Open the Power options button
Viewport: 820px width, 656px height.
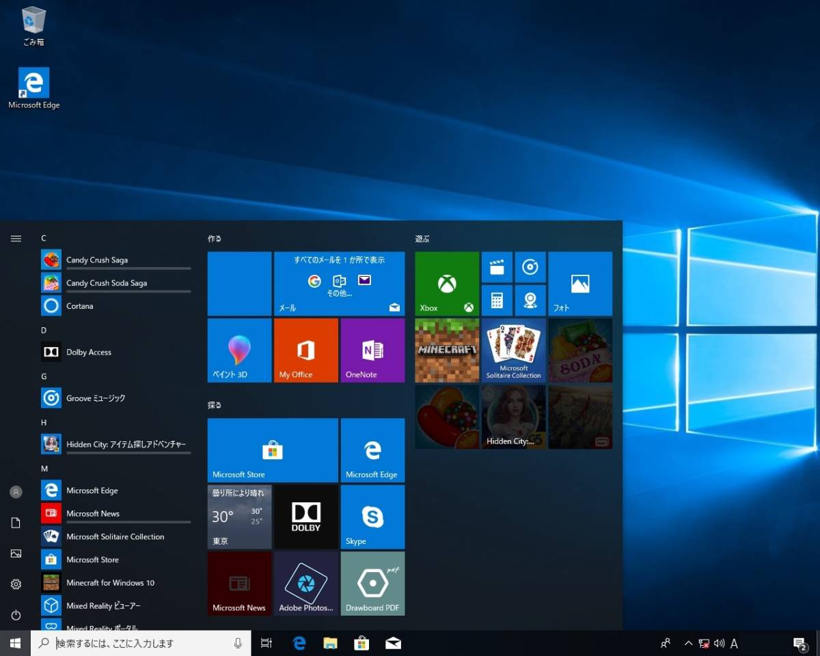click(16, 615)
